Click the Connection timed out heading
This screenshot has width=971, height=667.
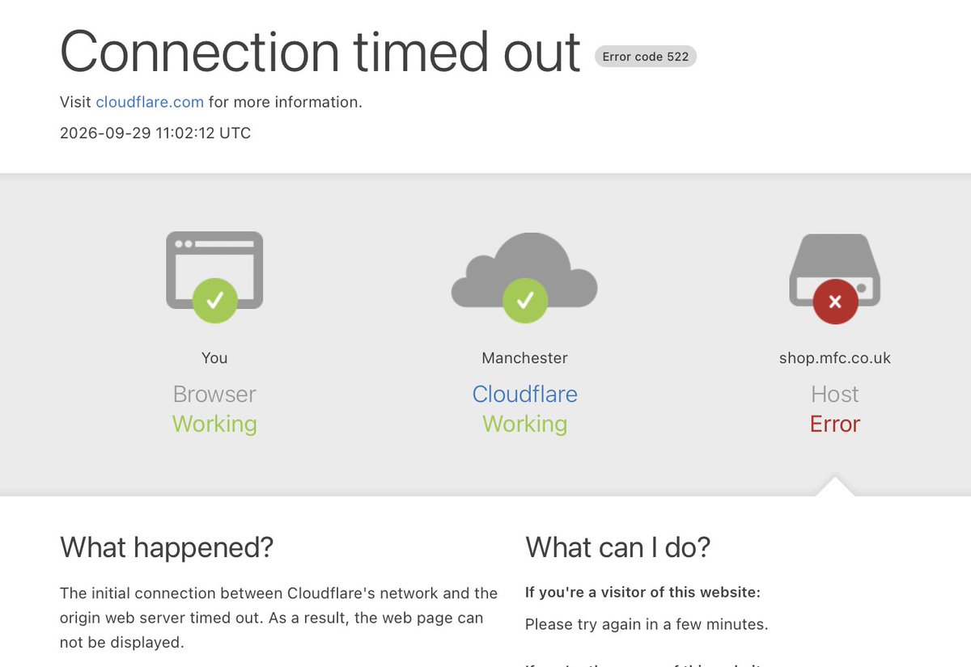tap(320, 51)
